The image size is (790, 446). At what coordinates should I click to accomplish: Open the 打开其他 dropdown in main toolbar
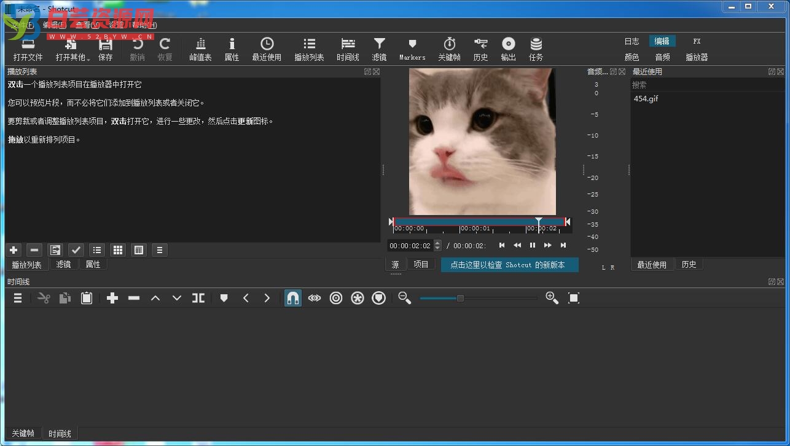(72, 49)
